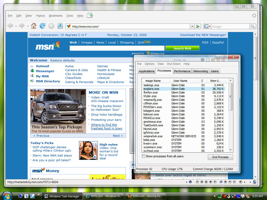Click the End Process button
The image size is (267, 200).
(220, 157)
